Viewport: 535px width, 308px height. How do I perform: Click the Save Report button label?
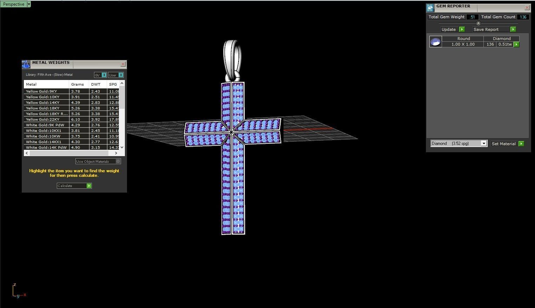pos(490,29)
